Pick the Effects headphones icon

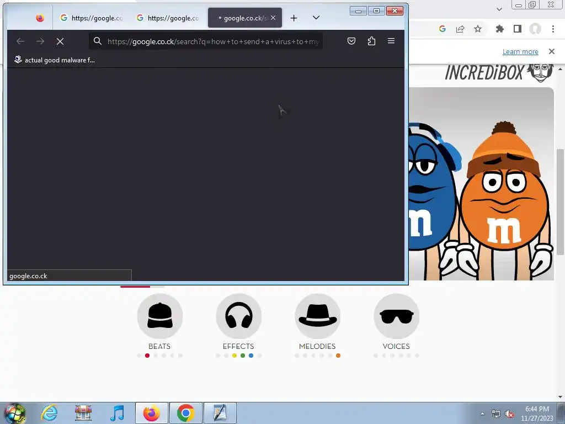click(238, 316)
